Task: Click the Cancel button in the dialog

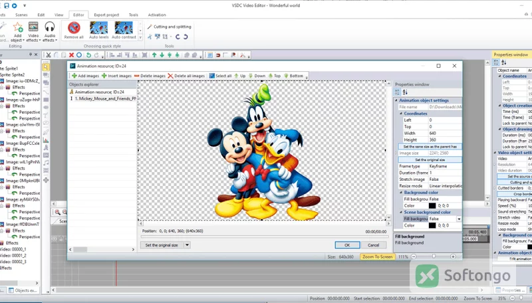Action: click(x=373, y=245)
